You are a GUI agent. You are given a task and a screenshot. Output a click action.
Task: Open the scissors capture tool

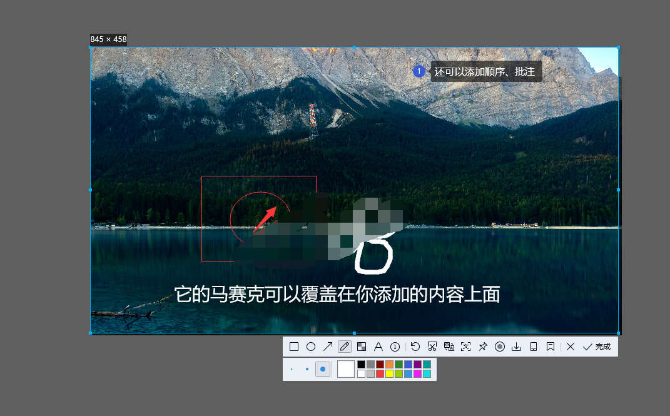(x=432, y=347)
